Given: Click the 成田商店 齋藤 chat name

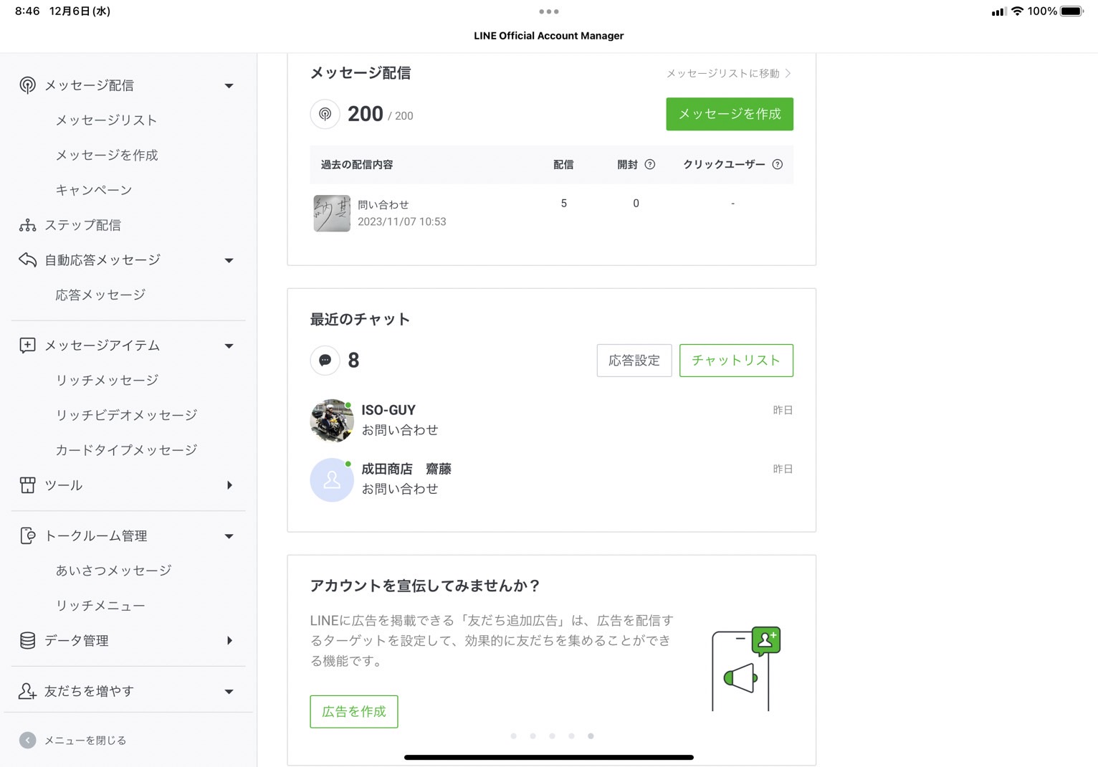Looking at the screenshot, I should tap(406, 469).
